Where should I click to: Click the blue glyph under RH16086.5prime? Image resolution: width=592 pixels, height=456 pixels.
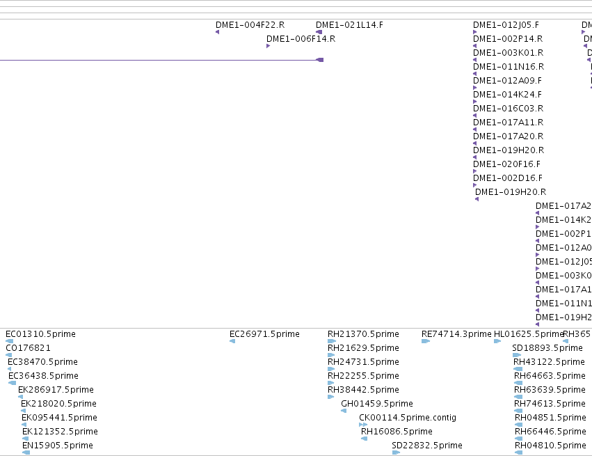(364, 439)
